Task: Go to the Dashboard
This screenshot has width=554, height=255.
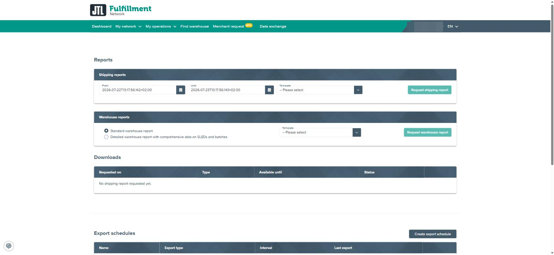Action: (102, 26)
